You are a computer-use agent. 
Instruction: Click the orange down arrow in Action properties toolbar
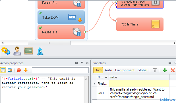pos(26,70)
